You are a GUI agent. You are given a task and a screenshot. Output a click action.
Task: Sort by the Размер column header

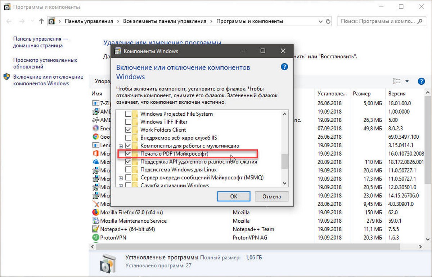point(361,93)
